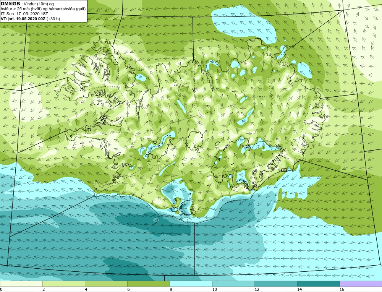Screen dimensions: 382x292
Task: Click the 'IT: Sun. 17. 05. 2020 18Z' line
Action: point(24,14)
